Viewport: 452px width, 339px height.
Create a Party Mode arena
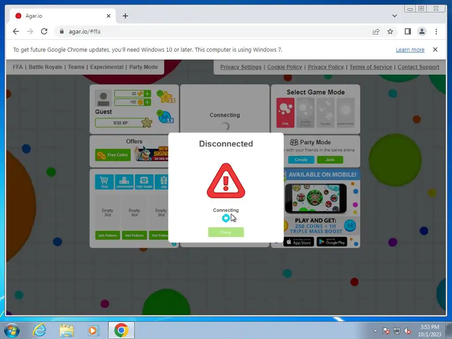(301, 160)
